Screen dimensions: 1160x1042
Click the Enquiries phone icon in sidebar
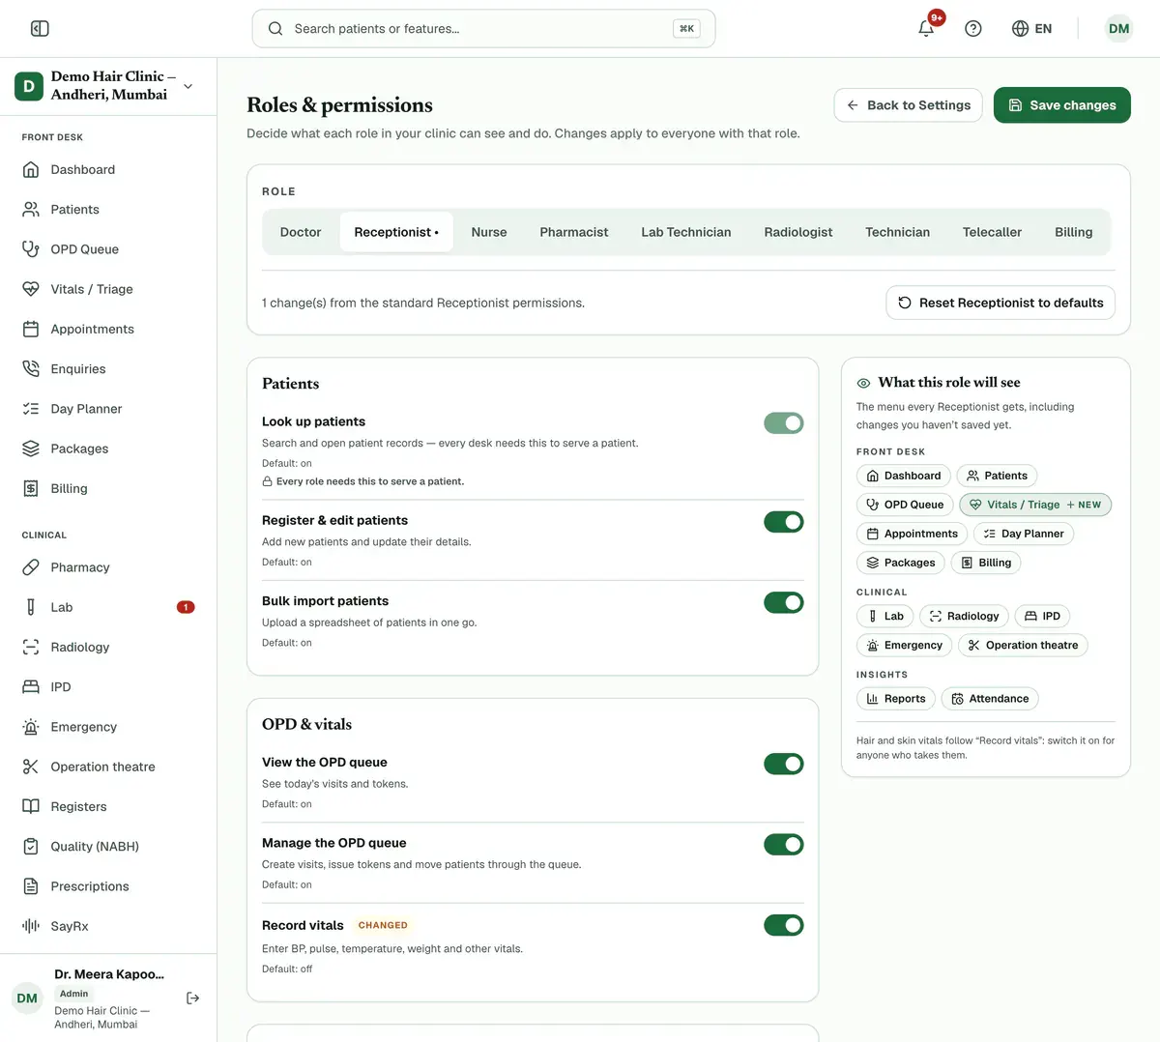(x=31, y=368)
